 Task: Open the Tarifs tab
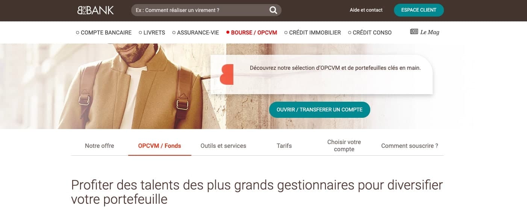tap(284, 146)
